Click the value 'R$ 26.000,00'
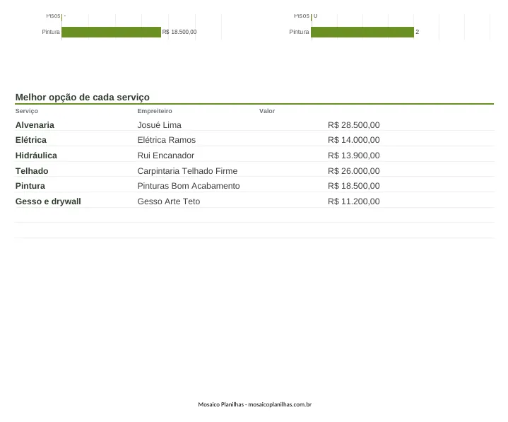The image size is (508, 422). 354,171
